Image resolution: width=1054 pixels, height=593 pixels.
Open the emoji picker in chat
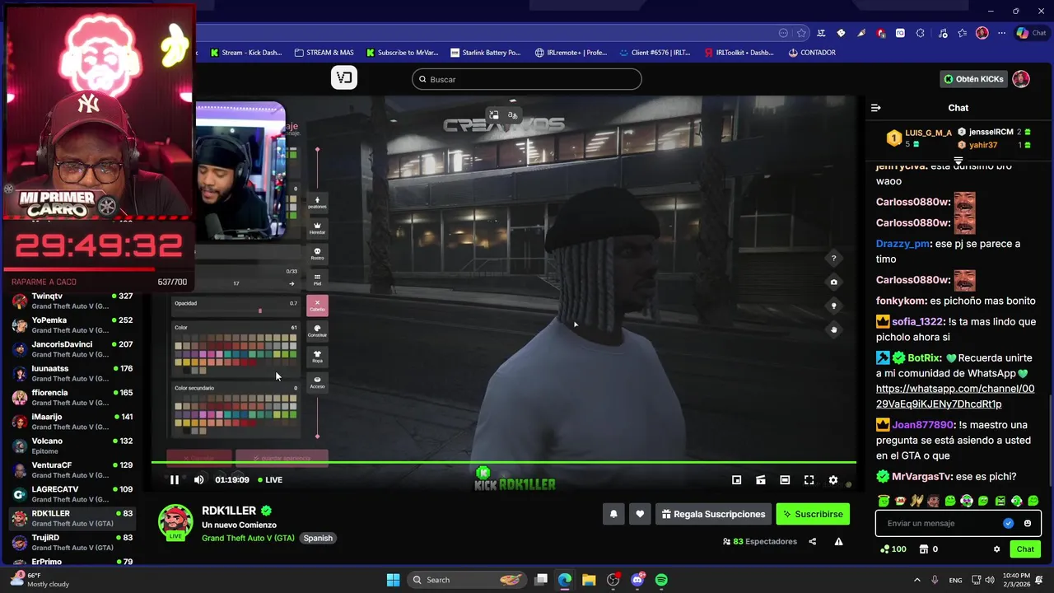click(x=1027, y=523)
